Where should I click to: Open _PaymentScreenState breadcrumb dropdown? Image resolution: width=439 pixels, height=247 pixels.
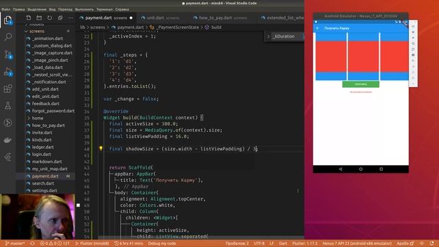(x=178, y=27)
